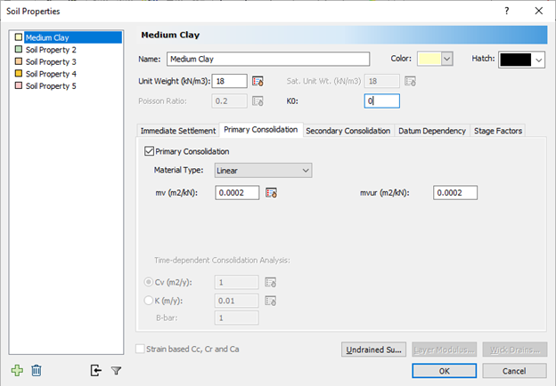Click the delete soil property trash icon

click(x=37, y=370)
